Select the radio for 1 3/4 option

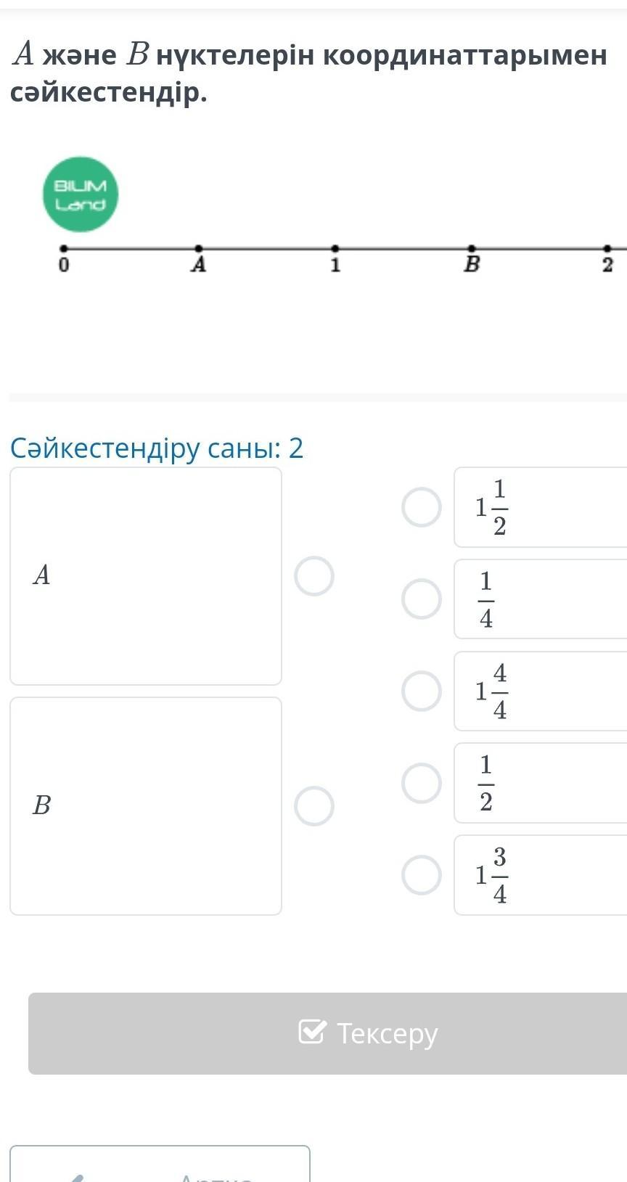click(x=422, y=874)
